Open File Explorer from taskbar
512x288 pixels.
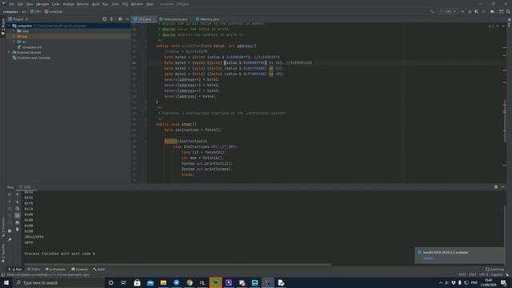[163, 282]
